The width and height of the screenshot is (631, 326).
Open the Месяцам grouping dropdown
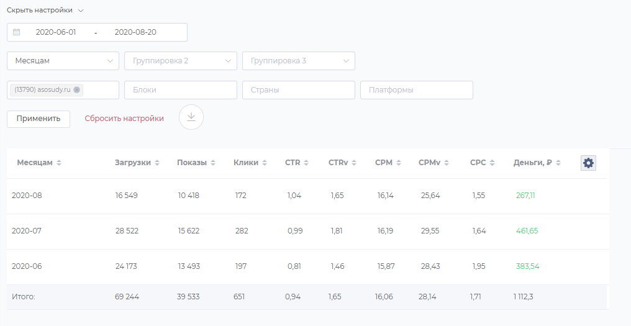(x=63, y=61)
